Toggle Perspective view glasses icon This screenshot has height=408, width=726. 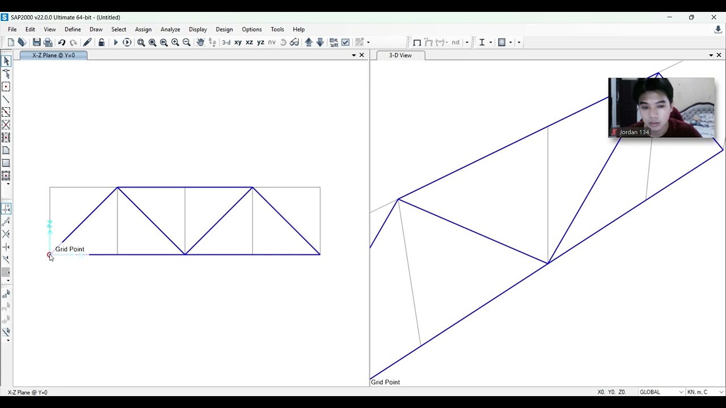[x=294, y=42]
